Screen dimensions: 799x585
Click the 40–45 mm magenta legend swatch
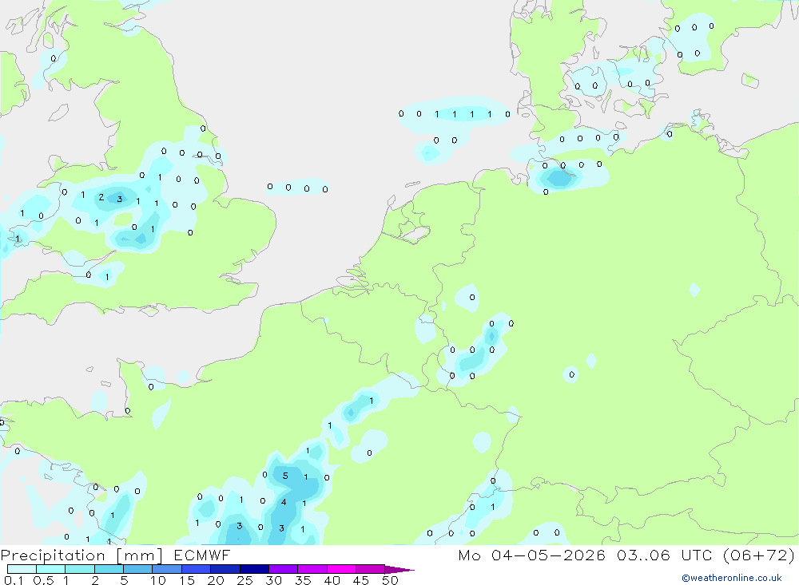pos(341,569)
